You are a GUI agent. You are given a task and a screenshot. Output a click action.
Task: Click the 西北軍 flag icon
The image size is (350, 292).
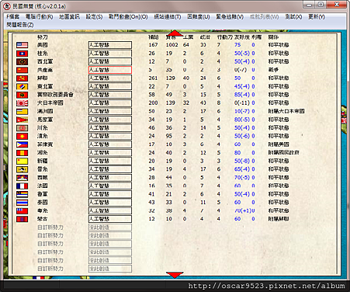pyautogui.click(x=22, y=61)
